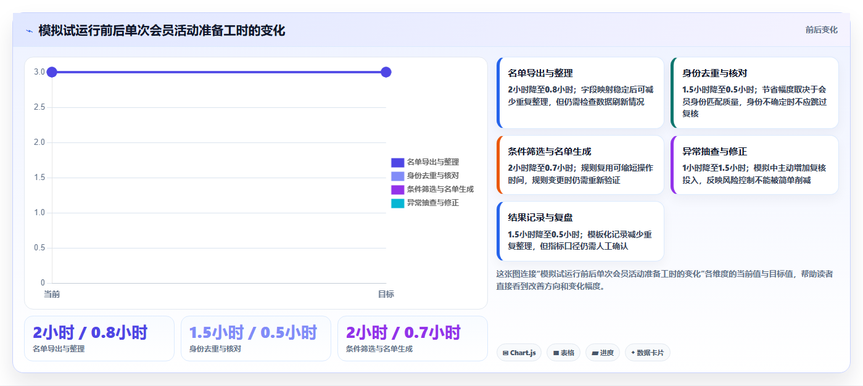Click the chart data point above 当前
The image size is (863, 386).
52,72
